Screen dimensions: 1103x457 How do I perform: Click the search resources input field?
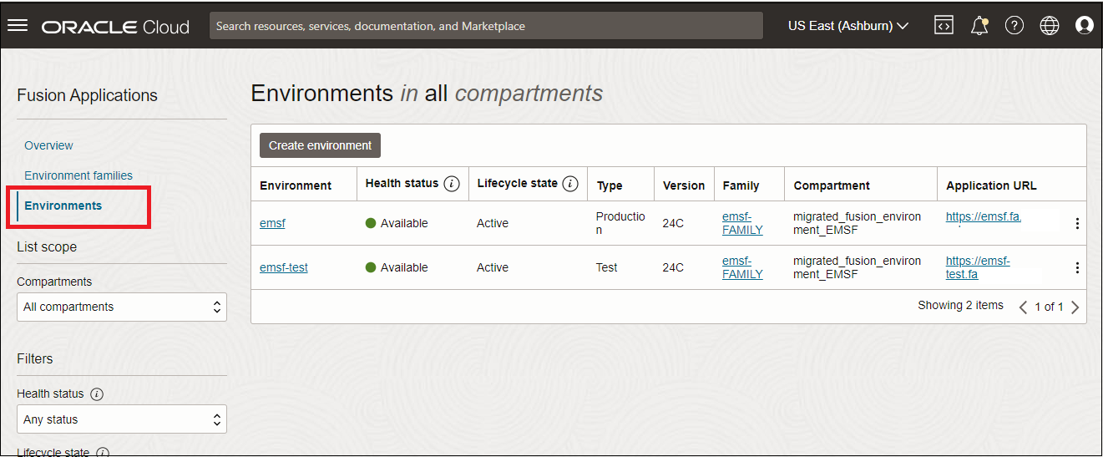click(x=486, y=26)
